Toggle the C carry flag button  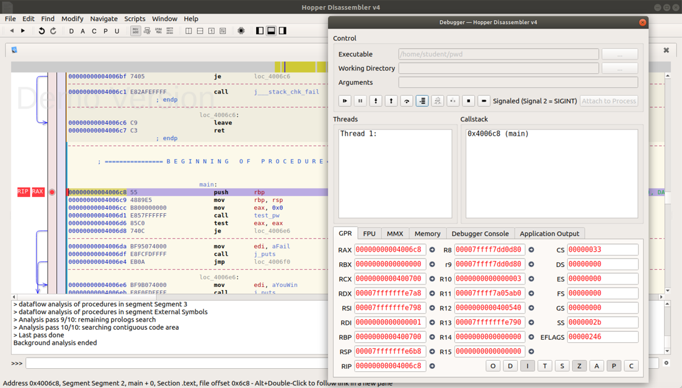631,366
